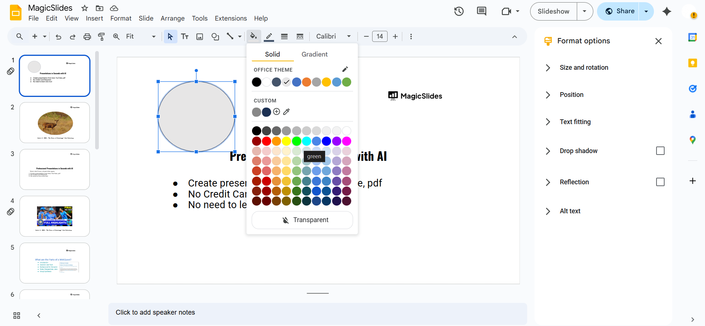The height and width of the screenshot is (326, 705).
Task: Open the Arrange menu
Action: coord(172,18)
